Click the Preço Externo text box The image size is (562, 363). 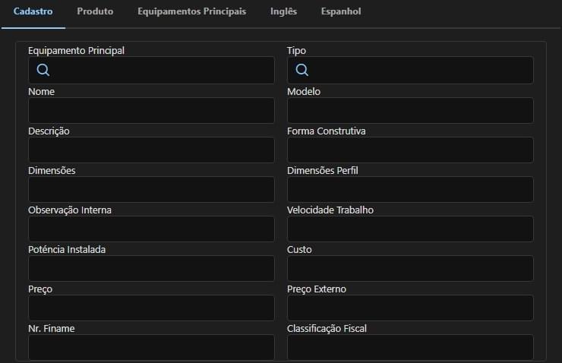pos(410,308)
